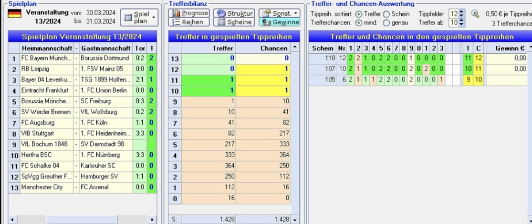Screen dimensions: 532x224
Task: Click the Gewinn € column's up arrow
Action: coord(529,48)
